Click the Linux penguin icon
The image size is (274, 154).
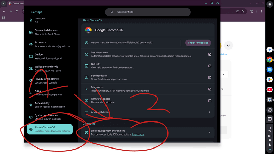point(87,133)
